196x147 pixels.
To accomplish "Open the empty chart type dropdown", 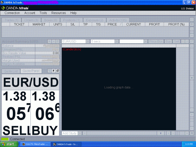I will (x=133, y=41).
